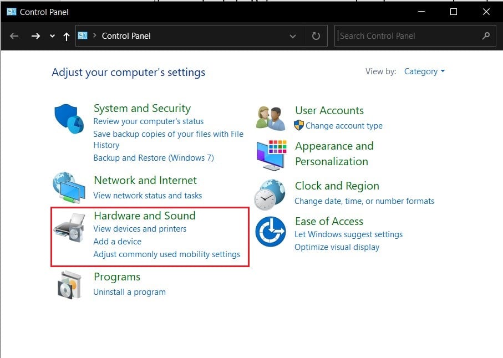Viewport: 503px width, 358px height.
Task: Open Backup and Restore (Windows 7)
Action: (x=154, y=158)
